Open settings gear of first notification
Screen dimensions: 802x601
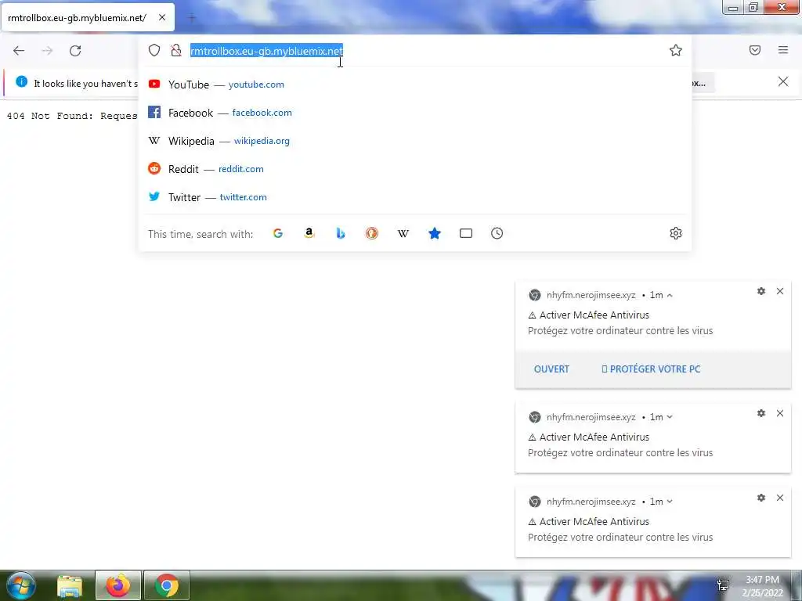761,291
